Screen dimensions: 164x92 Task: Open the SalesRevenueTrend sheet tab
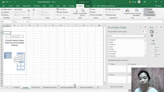pyautogui.click(x=50, y=87)
